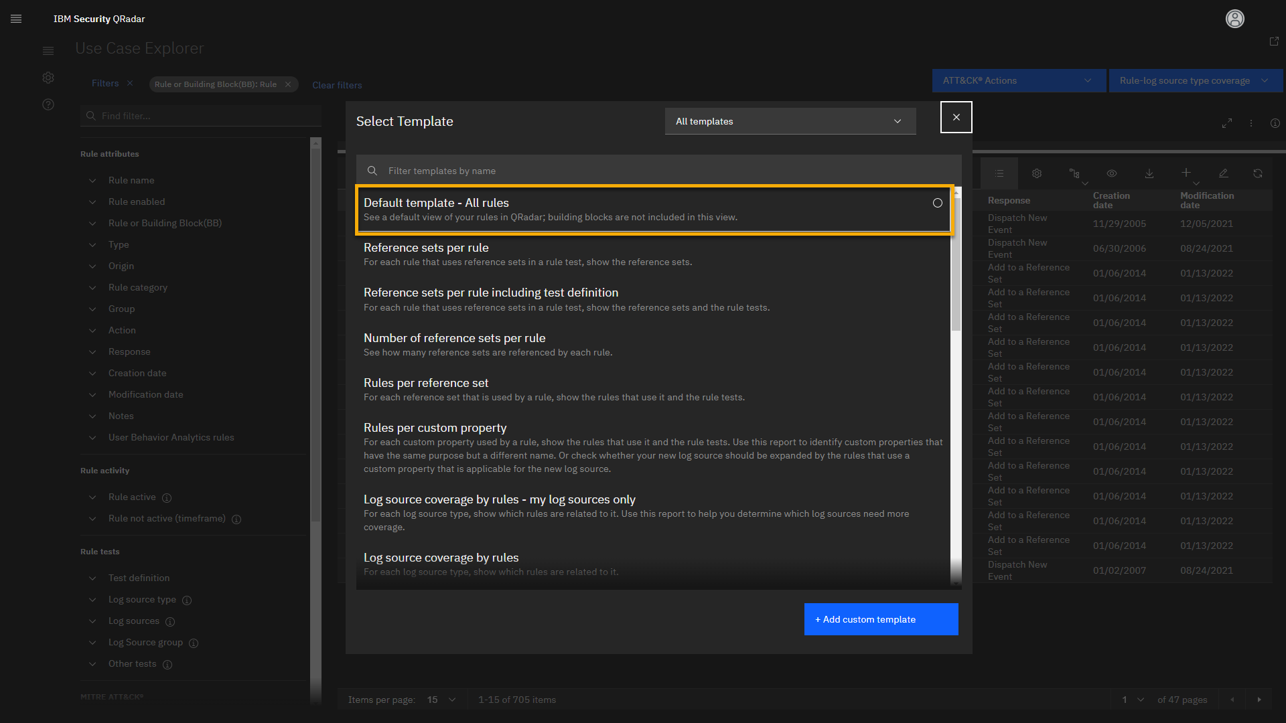1286x723 pixels.
Task: Click the expand fullscreen arrows icon
Action: tap(1227, 123)
